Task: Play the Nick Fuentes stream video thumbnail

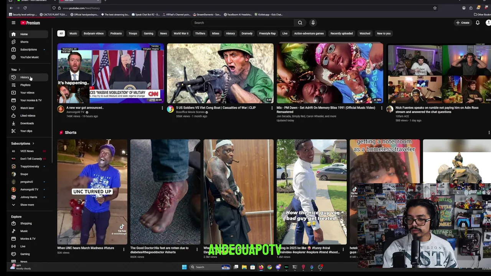Action: (x=439, y=73)
